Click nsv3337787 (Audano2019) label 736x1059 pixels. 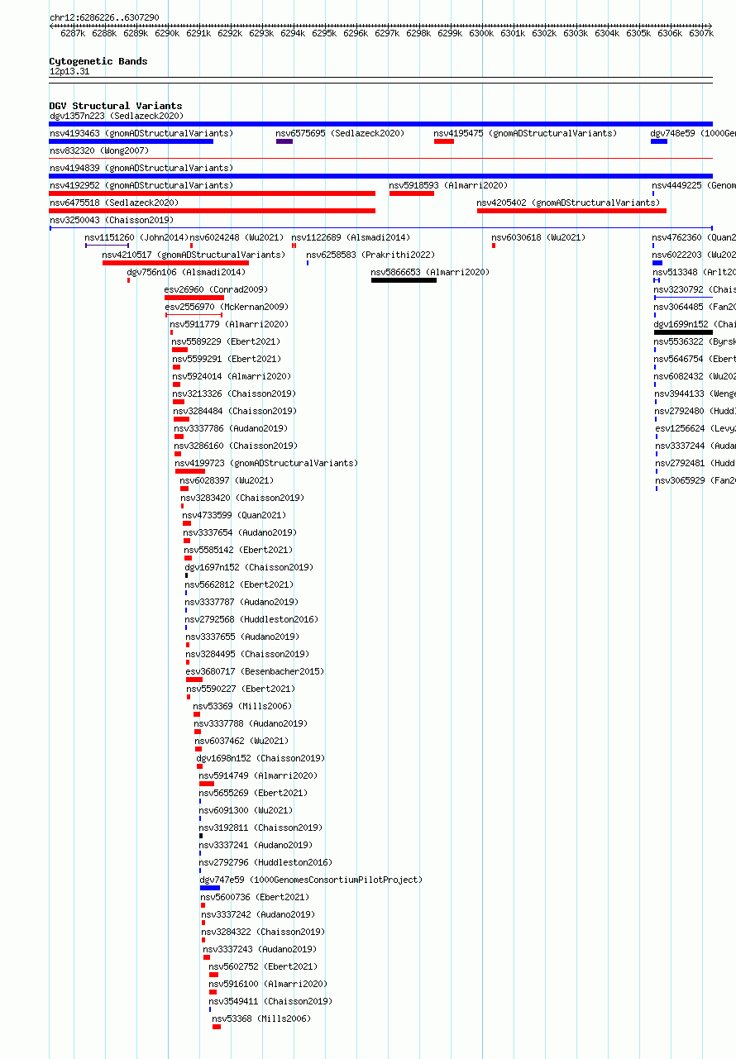241,602
